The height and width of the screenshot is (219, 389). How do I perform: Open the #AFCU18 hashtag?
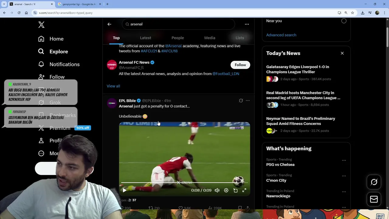click(x=169, y=51)
